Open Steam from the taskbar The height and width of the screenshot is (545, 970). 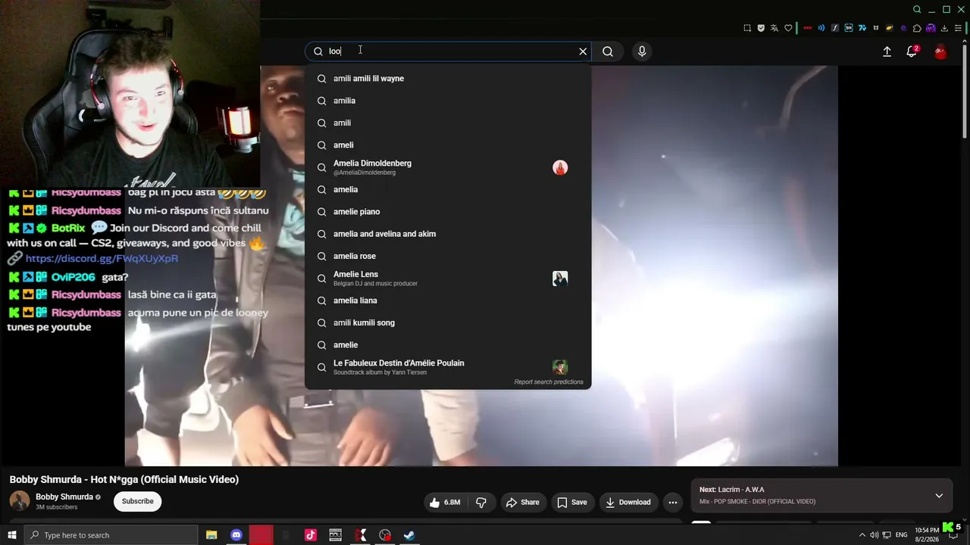pos(409,535)
